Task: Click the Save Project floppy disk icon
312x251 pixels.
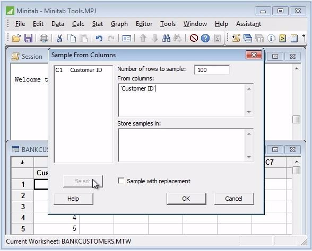Action: click(x=28, y=38)
